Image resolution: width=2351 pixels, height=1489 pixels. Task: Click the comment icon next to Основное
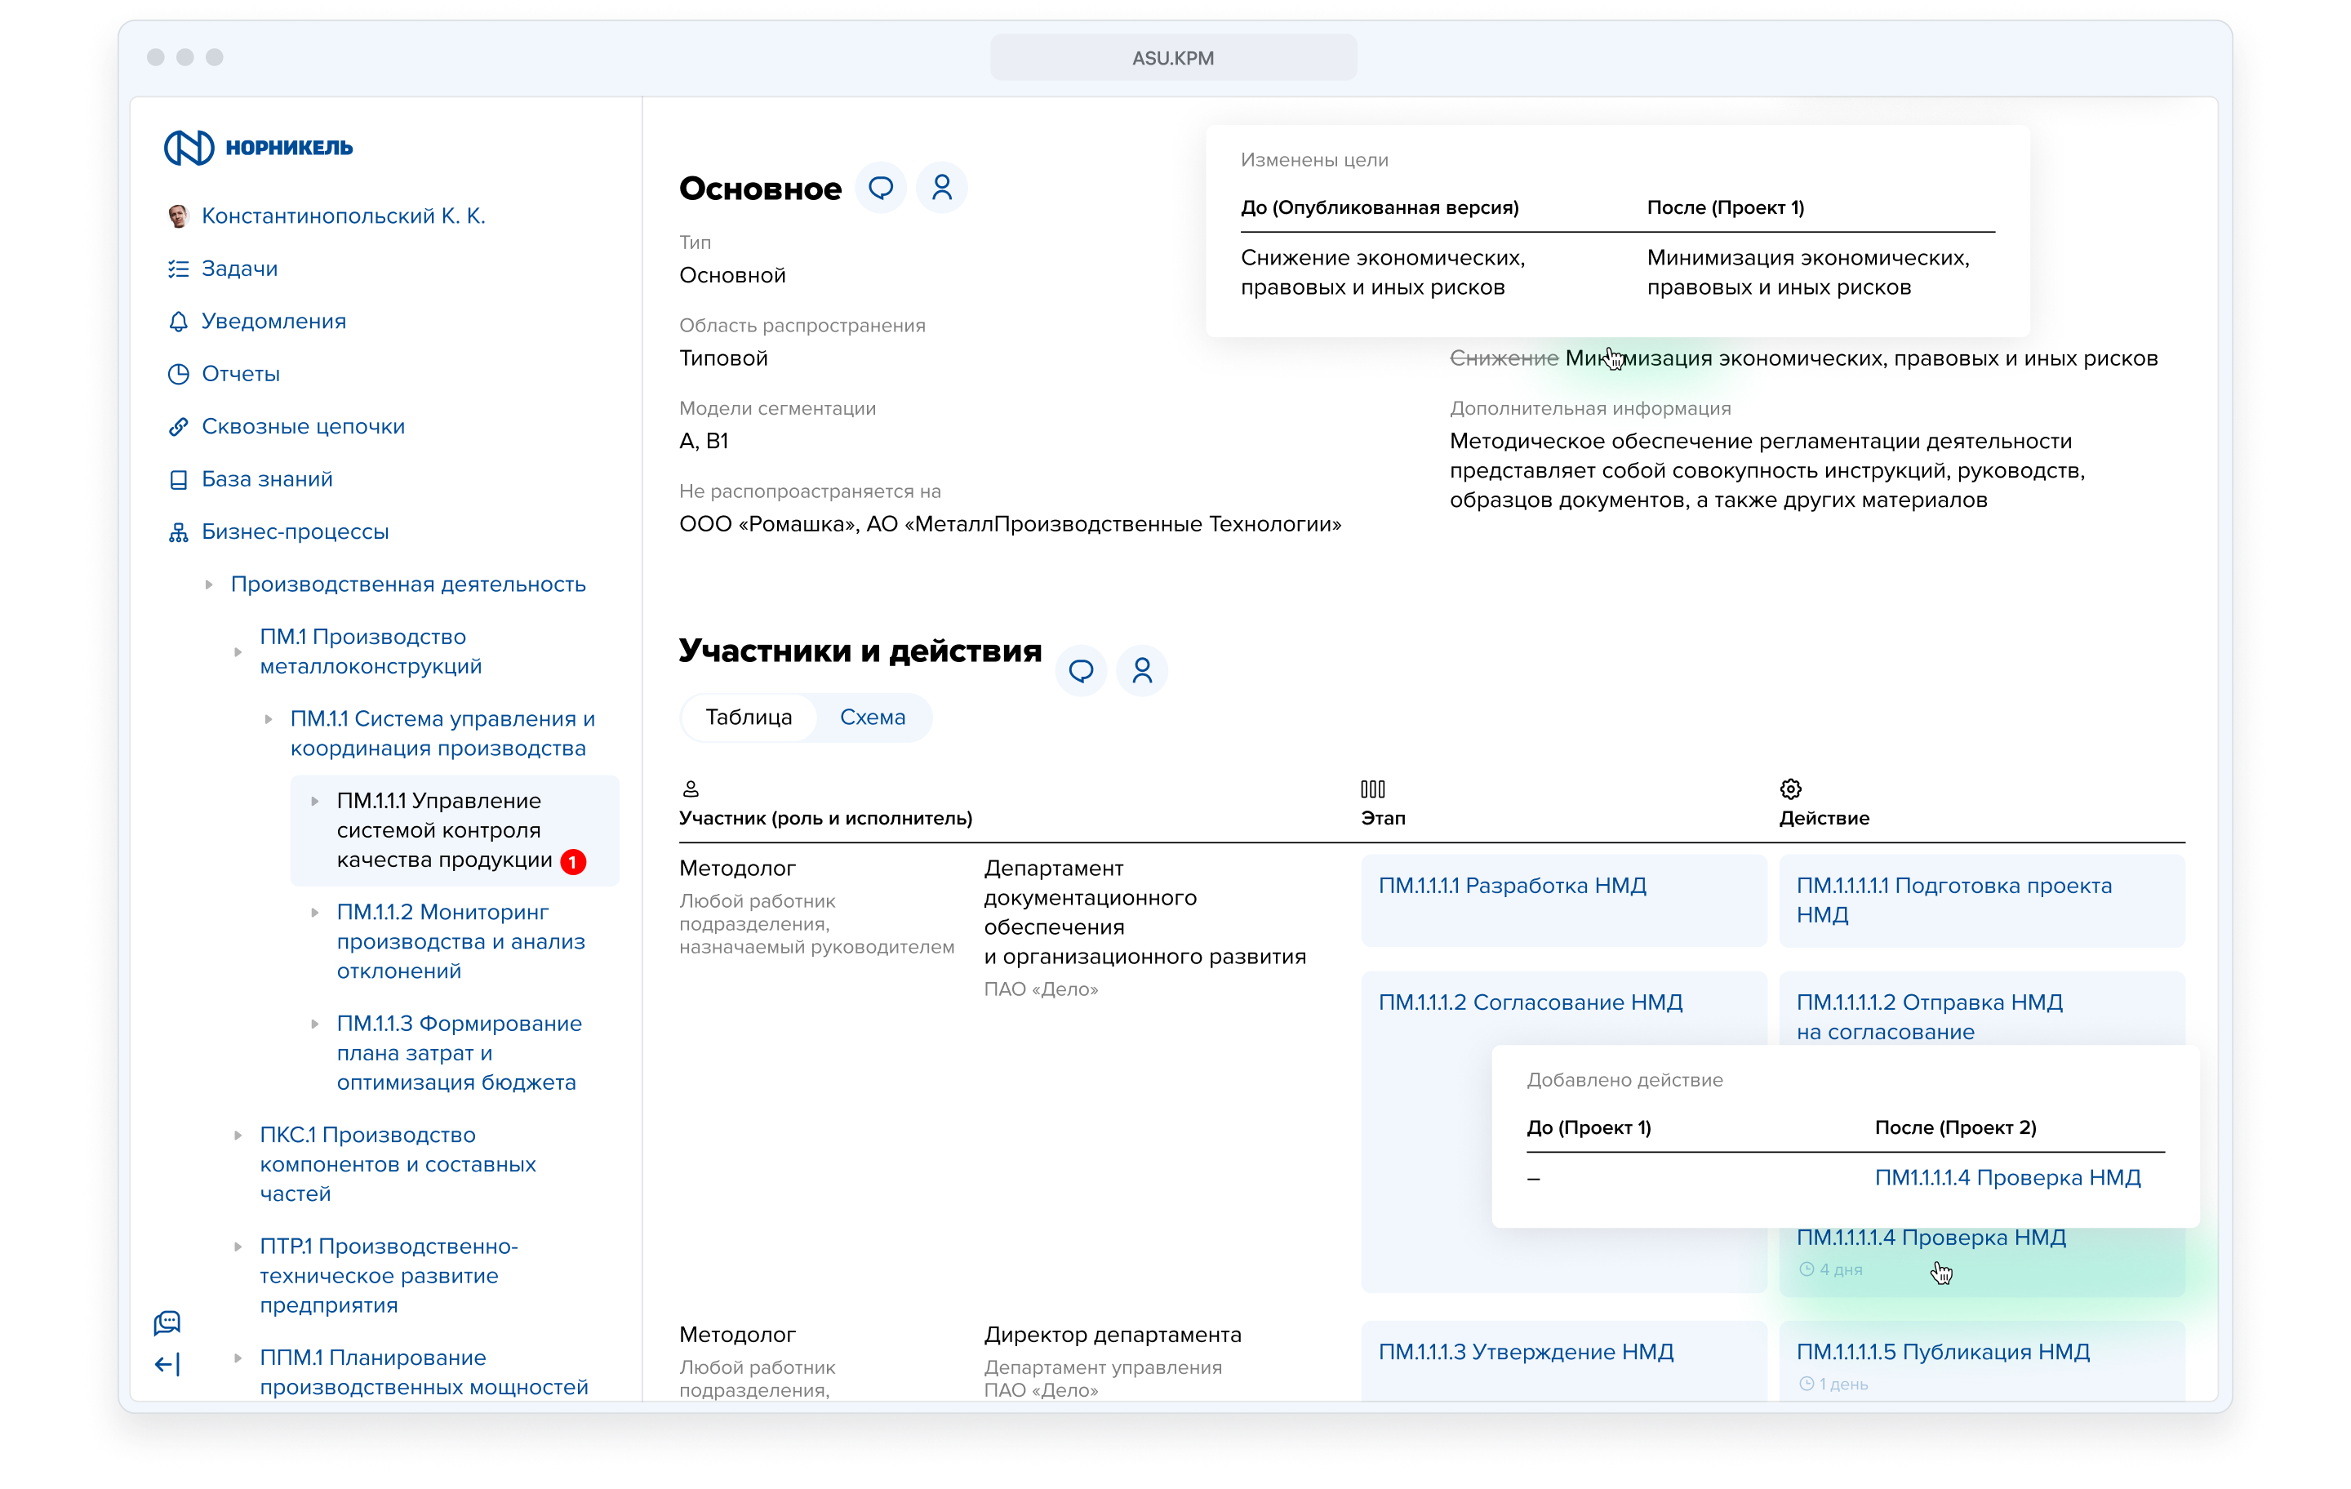click(881, 188)
